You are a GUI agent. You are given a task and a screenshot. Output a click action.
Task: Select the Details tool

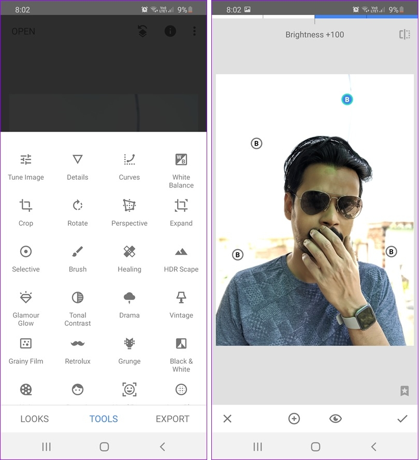coord(78,167)
